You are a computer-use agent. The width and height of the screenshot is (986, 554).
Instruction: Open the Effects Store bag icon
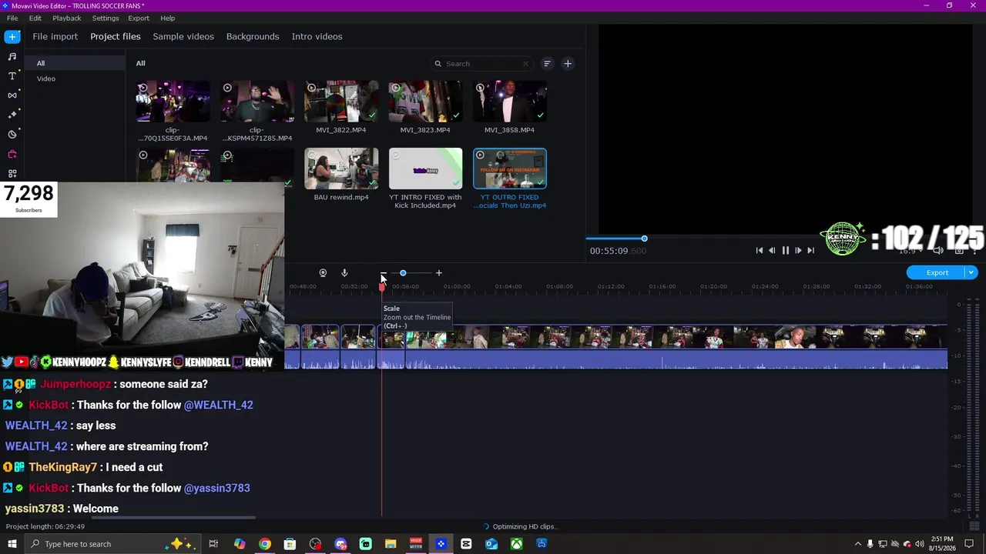pos(12,154)
